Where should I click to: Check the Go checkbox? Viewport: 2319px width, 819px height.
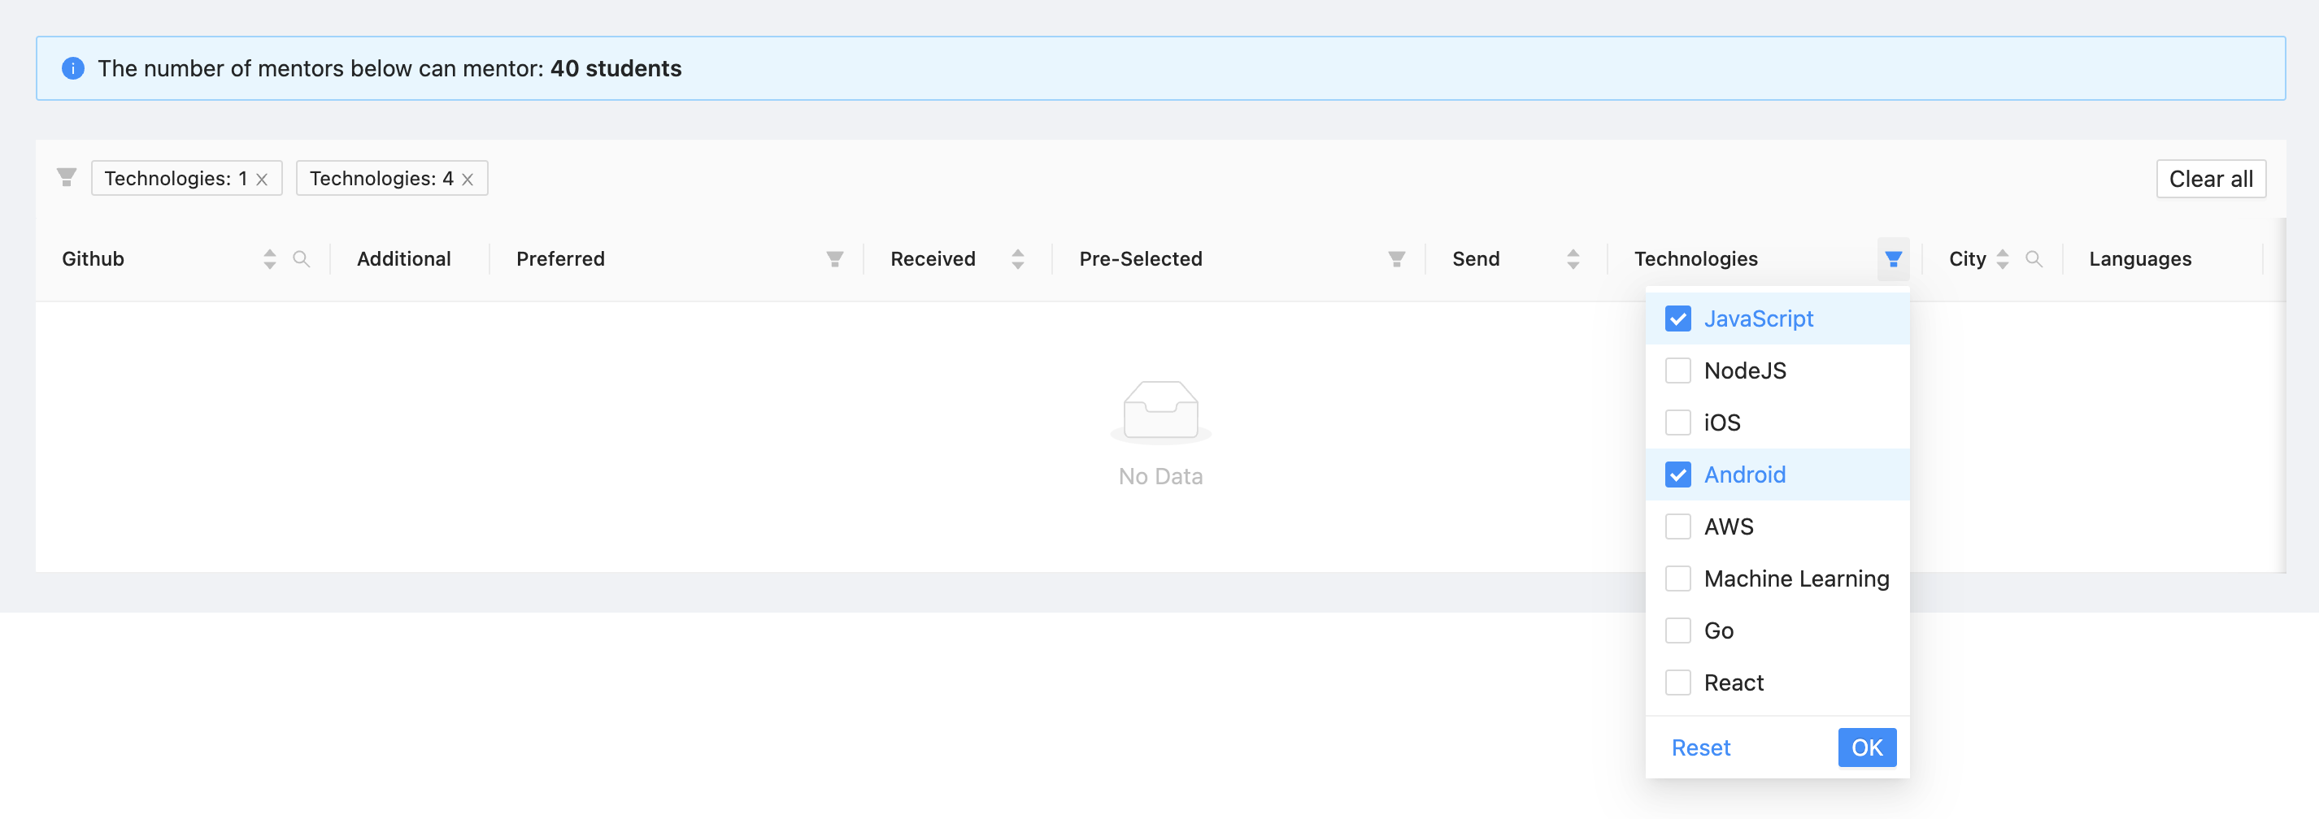[1677, 630]
